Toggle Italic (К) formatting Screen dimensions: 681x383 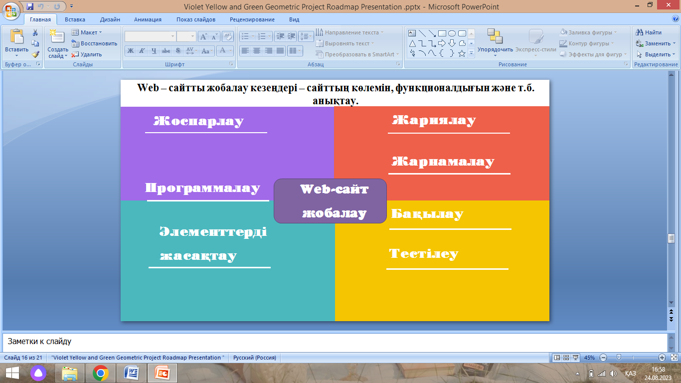pos(142,50)
